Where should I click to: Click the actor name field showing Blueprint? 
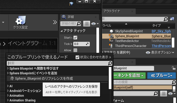(134, 68)
